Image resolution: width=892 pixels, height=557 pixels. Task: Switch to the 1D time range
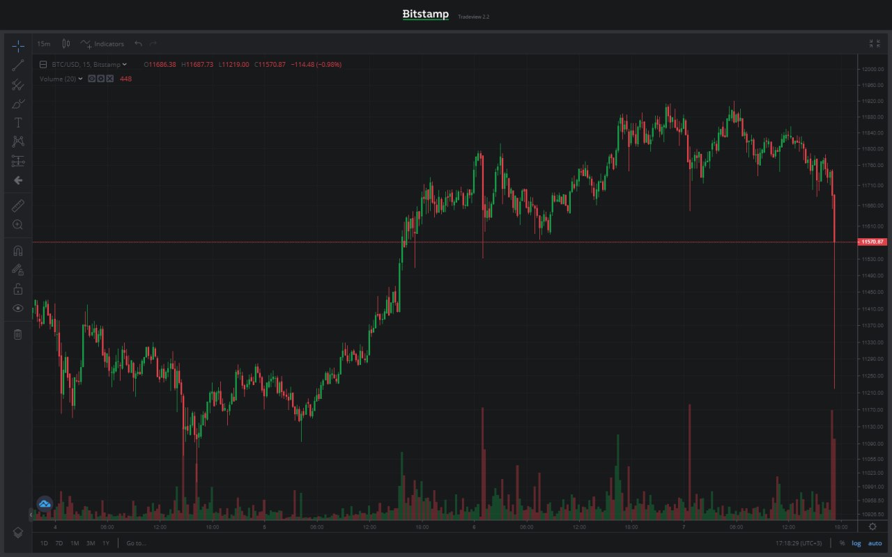[x=44, y=543]
